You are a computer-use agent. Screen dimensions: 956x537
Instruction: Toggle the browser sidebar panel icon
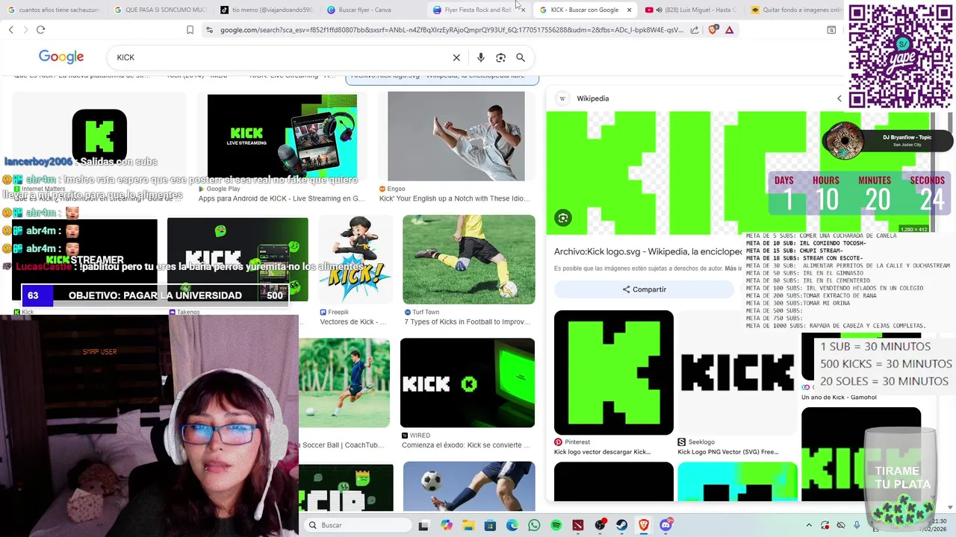(831, 30)
